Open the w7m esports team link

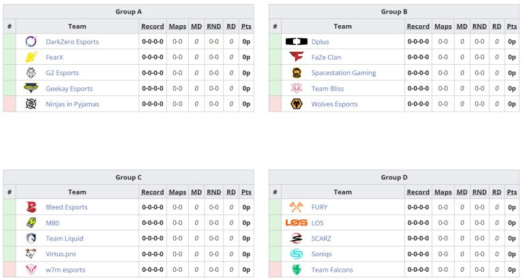[x=66, y=270]
